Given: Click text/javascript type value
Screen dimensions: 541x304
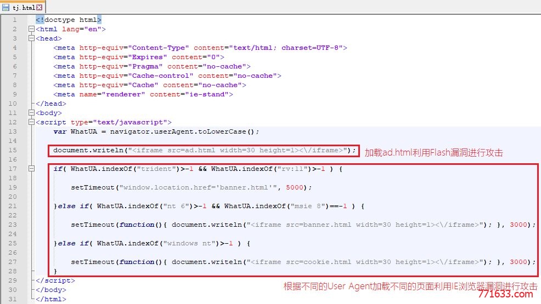Looking at the screenshot, I should pos(130,122).
